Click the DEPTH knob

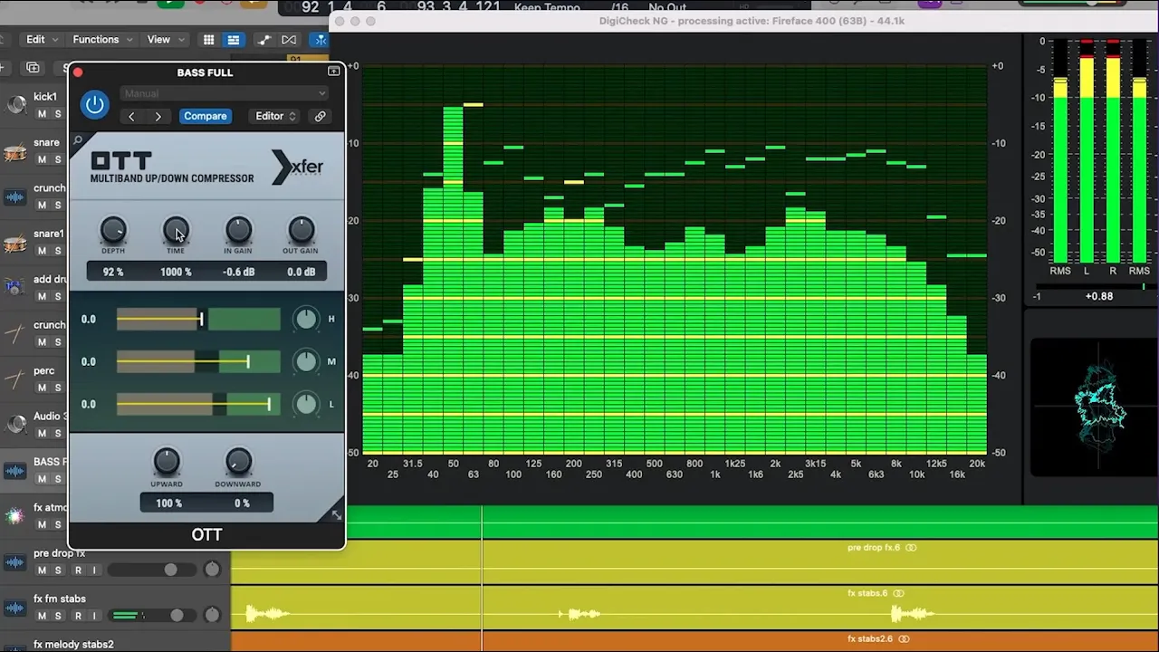(x=112, y=230)
